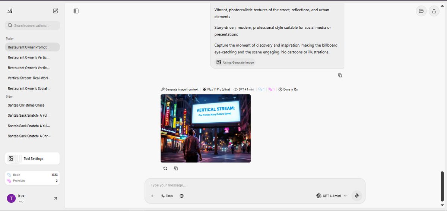The width and height of the screenshot is (447, 211).
Task: Regenerate the response with refresh icon
Action: click(165, 169)
